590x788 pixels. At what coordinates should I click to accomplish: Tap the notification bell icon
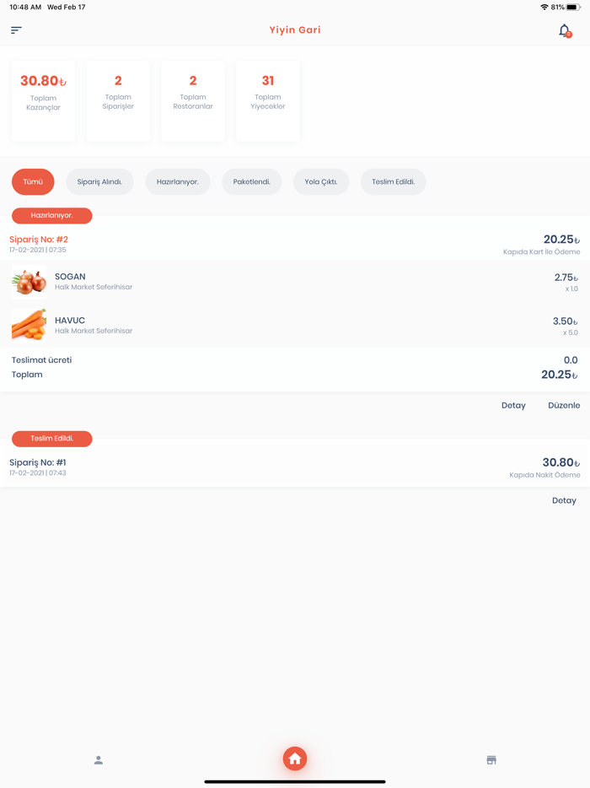[565, 30]
